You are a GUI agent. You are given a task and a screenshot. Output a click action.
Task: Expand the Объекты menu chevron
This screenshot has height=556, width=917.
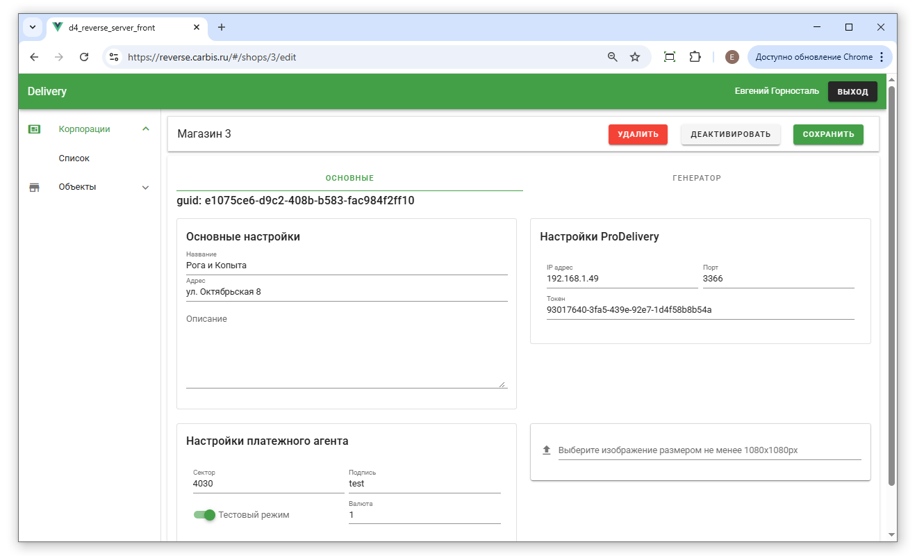point(146,187)
